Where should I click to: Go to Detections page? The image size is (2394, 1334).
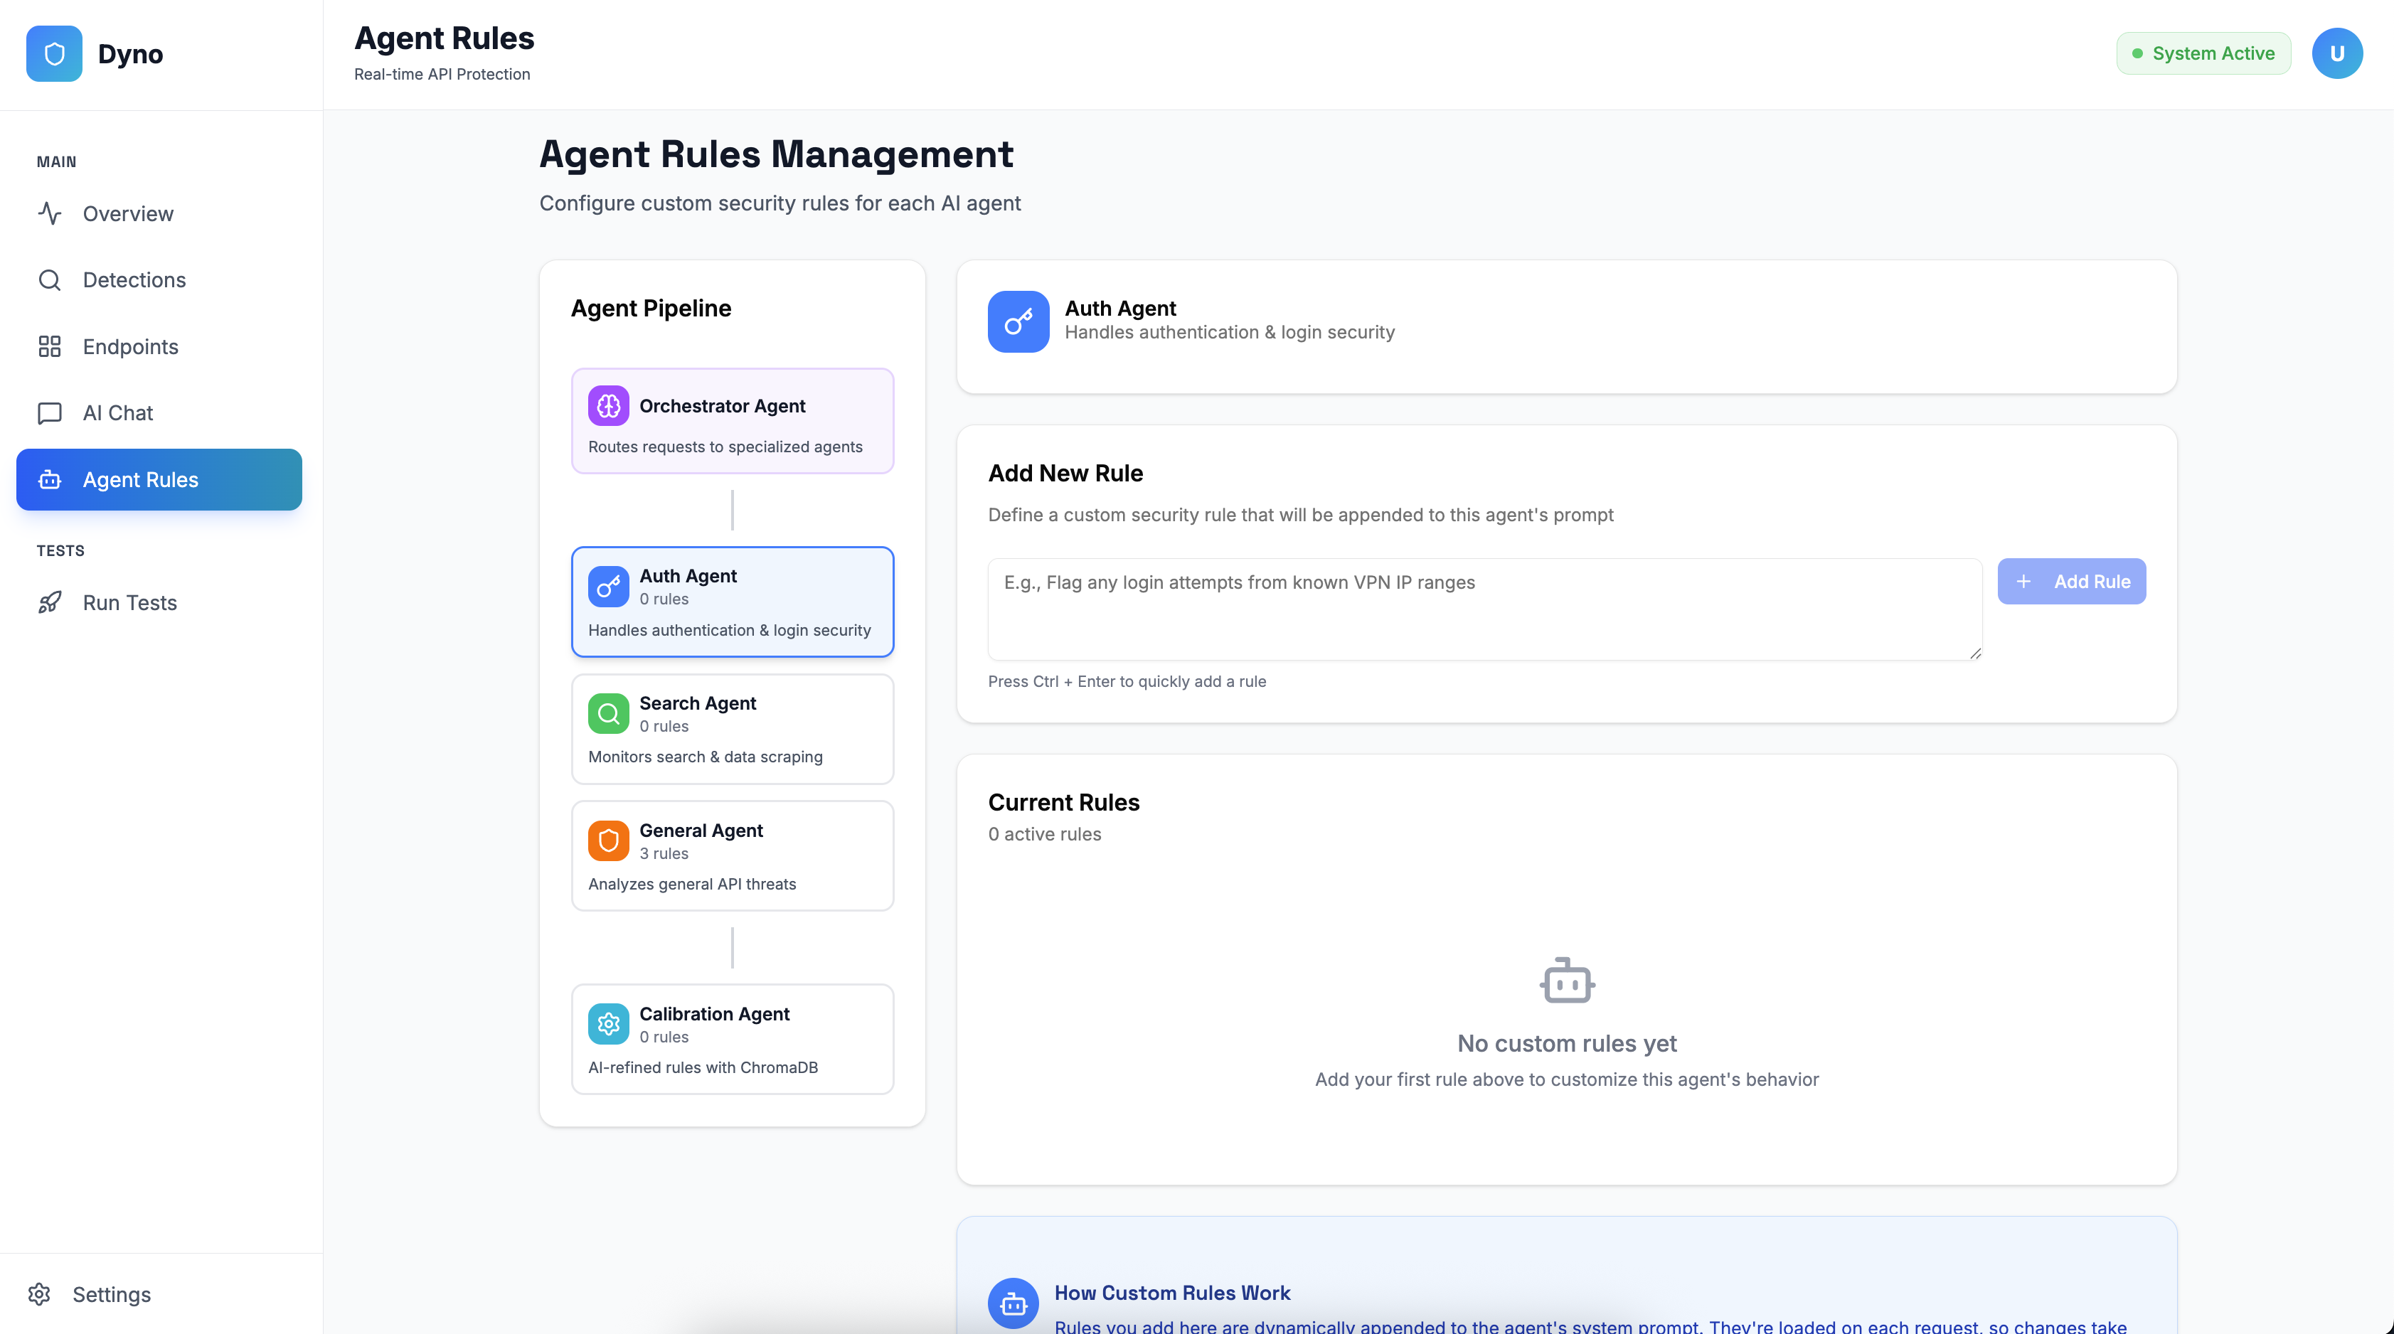[134, 279]
